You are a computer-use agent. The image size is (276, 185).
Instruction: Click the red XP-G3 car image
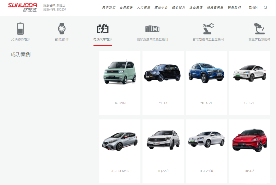(250, 140)
